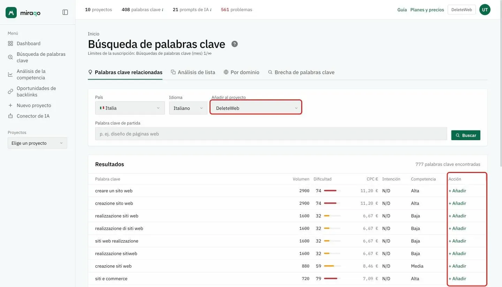Open Nuevo proyecto in the sidebar menu
Image resolution: width=502 pixels, height=287 pixels.
34,105
